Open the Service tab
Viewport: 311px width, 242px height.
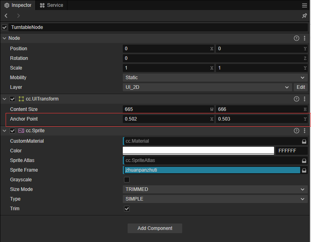coord(52,5)
